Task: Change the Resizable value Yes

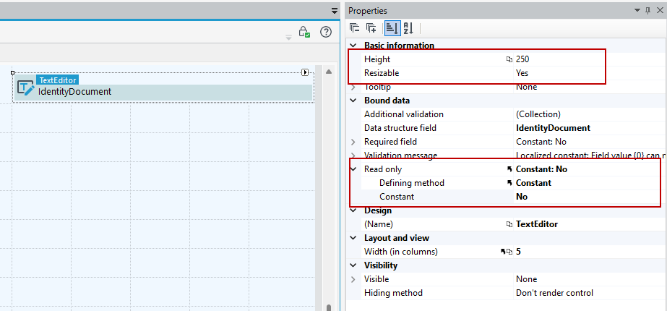Action: 522,73
